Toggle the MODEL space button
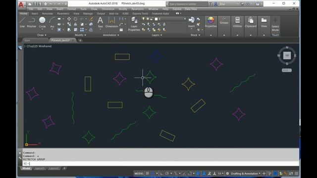This screenshot has height=178, width=317. pyautogui.click(x=139, y=174)
